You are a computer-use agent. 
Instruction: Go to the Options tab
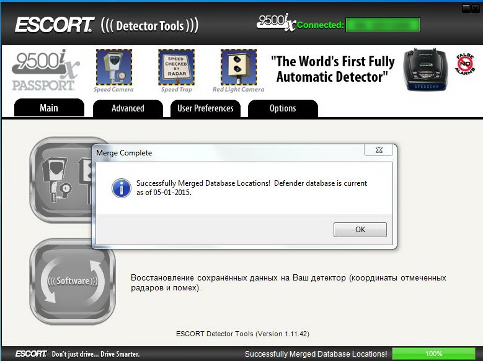pos(283,108)
